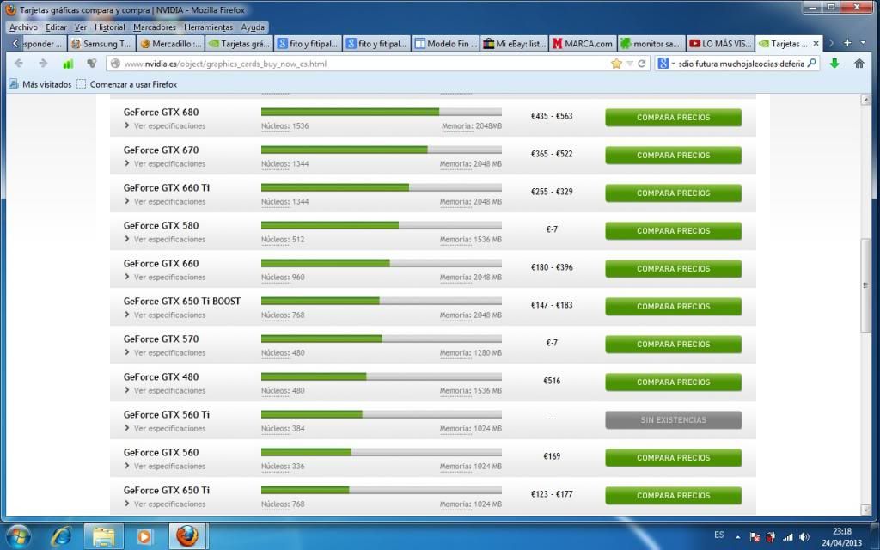The width and height of the screenshot is (880, 550).
Task: Open a new tab with the plus button
Action: (847, 43)
